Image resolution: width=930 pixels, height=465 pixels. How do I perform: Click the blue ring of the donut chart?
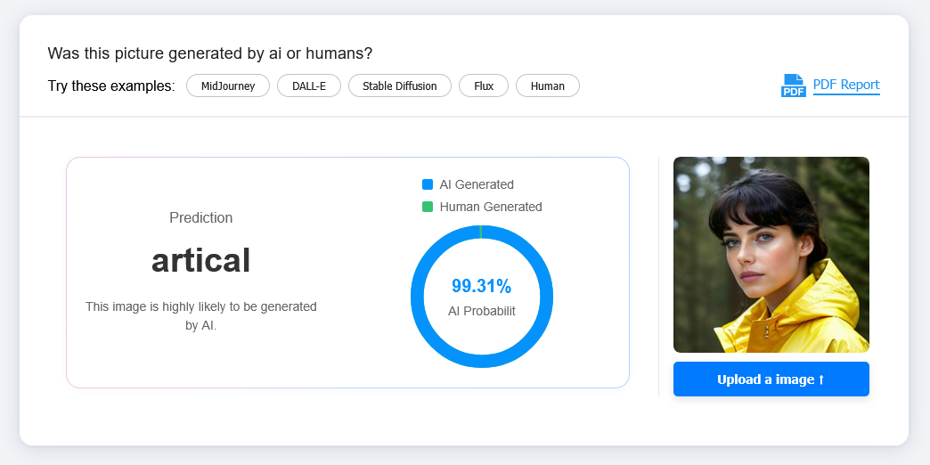[x=418, y=297]
